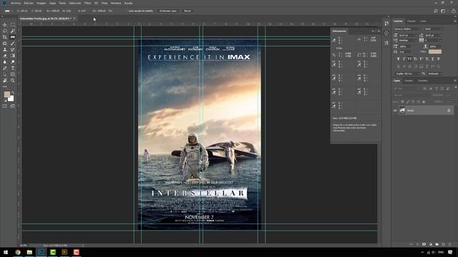Toggle visibility of the Fondo layer
The image size is (458, 257).
[395, 111]
